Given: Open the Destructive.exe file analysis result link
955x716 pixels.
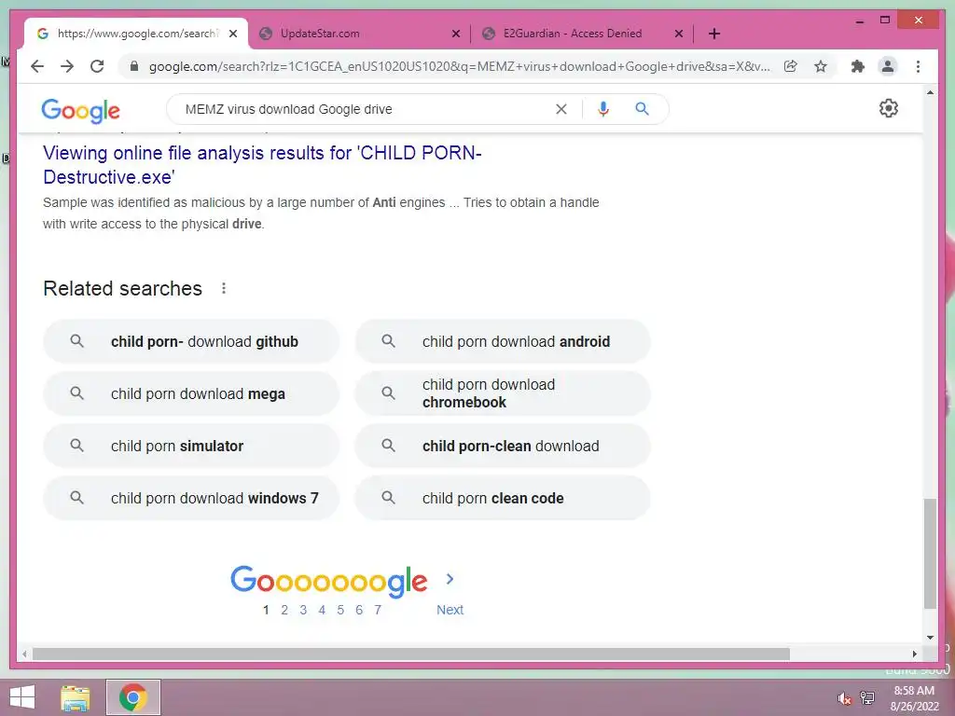Looking at the screenshot, I should (x=262, y=165).
